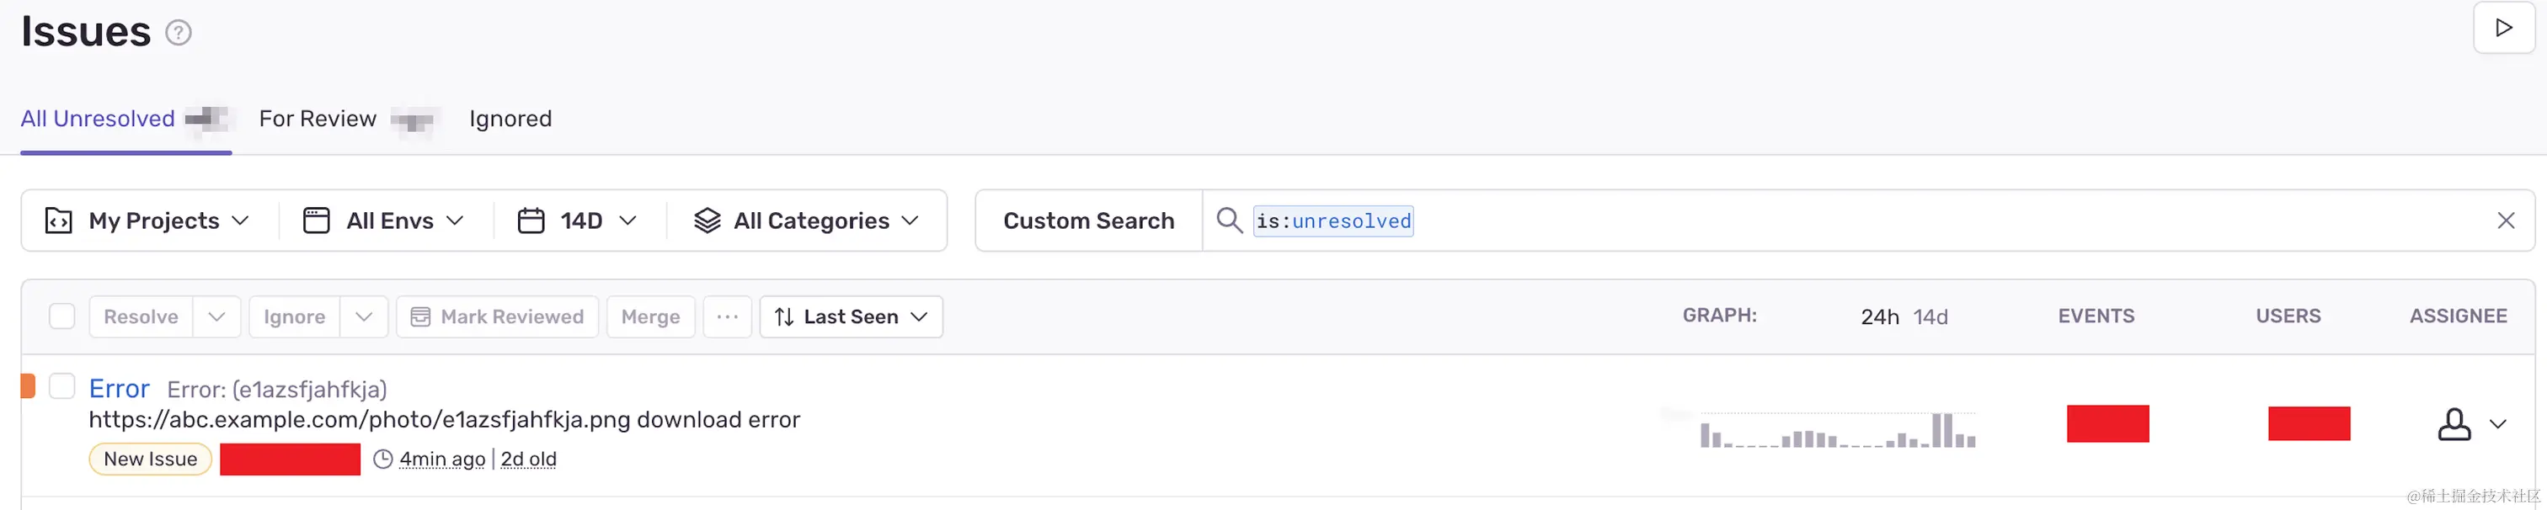Open the My Projects dropdown
This screenshot has width=2547, height=510.
148,220
